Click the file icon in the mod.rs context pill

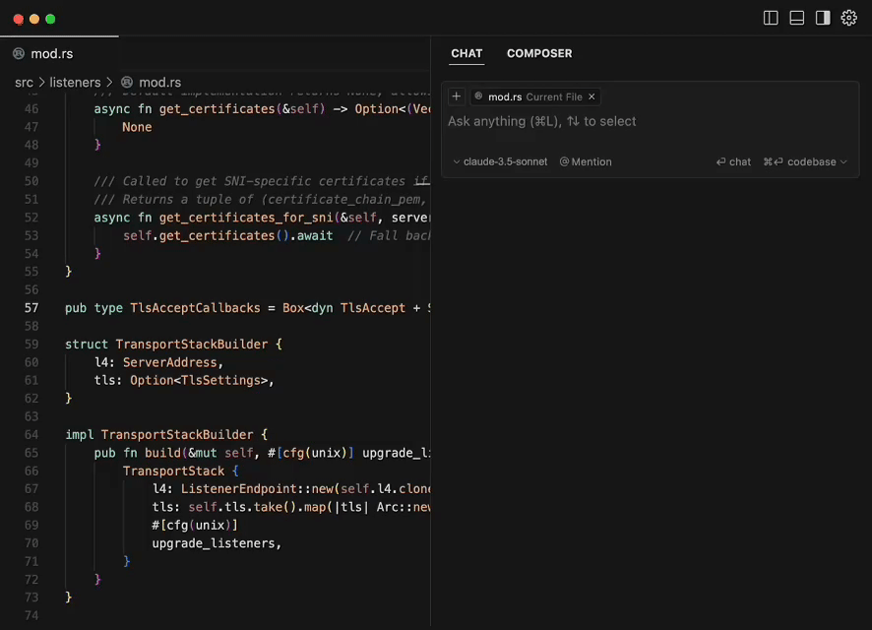479,96
